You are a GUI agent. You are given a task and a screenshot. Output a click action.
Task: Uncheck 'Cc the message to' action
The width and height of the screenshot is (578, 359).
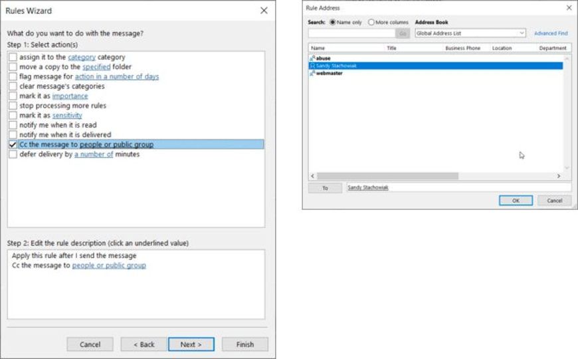tap(13, 144)
